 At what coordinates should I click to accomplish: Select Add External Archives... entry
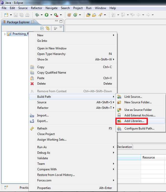coord(140,115)
